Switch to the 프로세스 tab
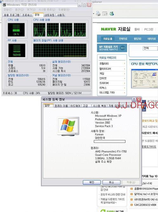The height and width of the screenshot is (212, 158). [x=27, y=15]
